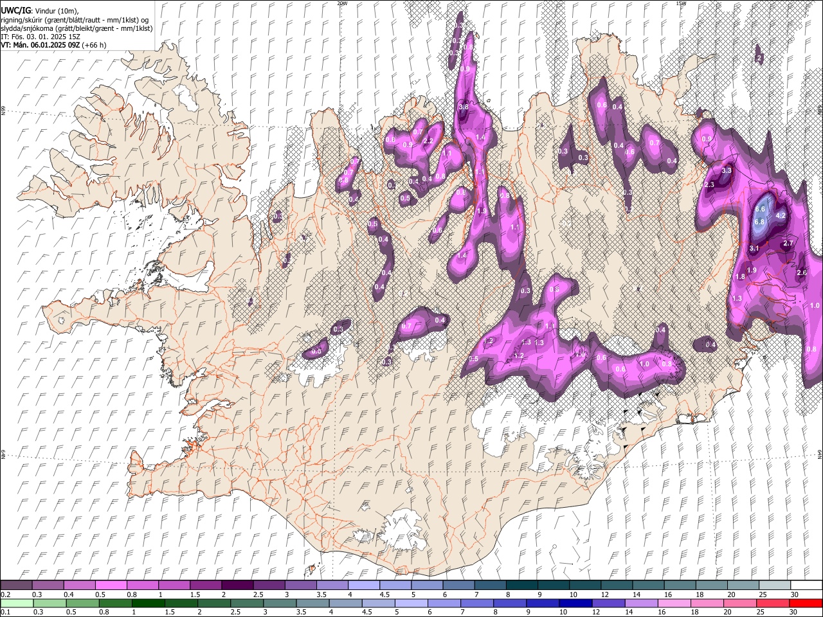Click the 2.6 snowfall value label

click(802, 273)
